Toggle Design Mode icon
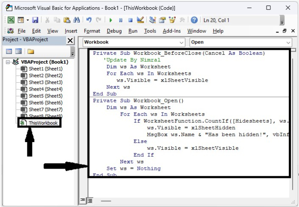Viewport: 299px width, 207px height. coord(141,20)
